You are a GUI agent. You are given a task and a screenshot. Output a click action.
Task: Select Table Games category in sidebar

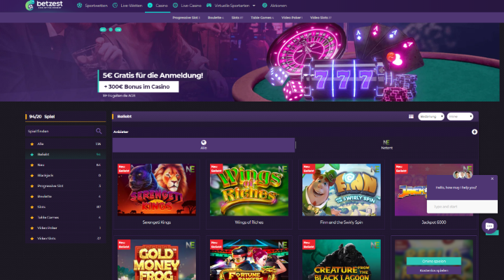[x=66, y=218]
